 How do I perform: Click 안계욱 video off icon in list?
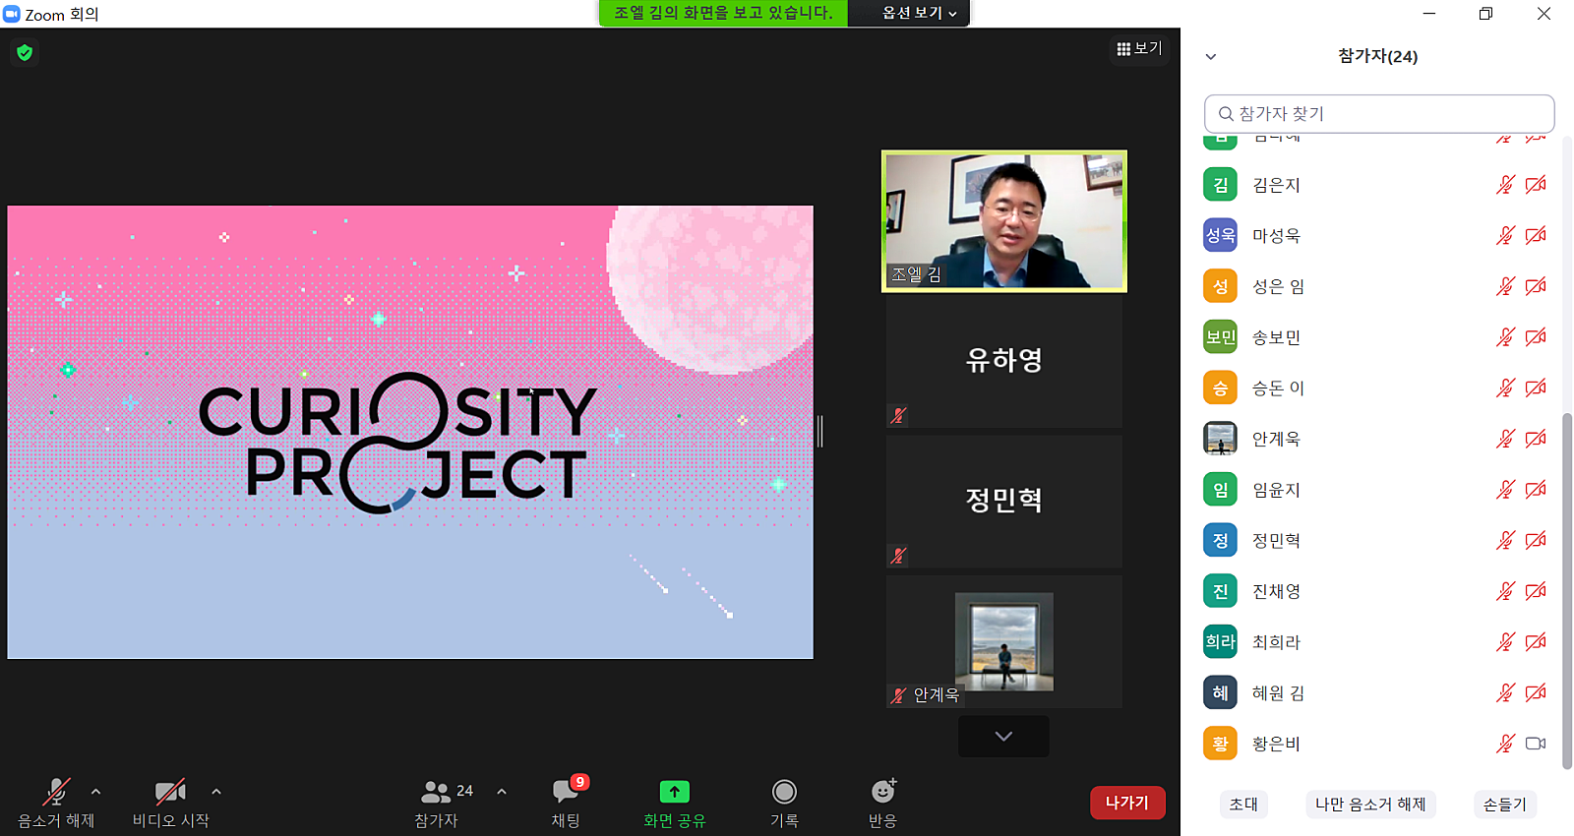pyautogui.click(x=1536, y=439)
